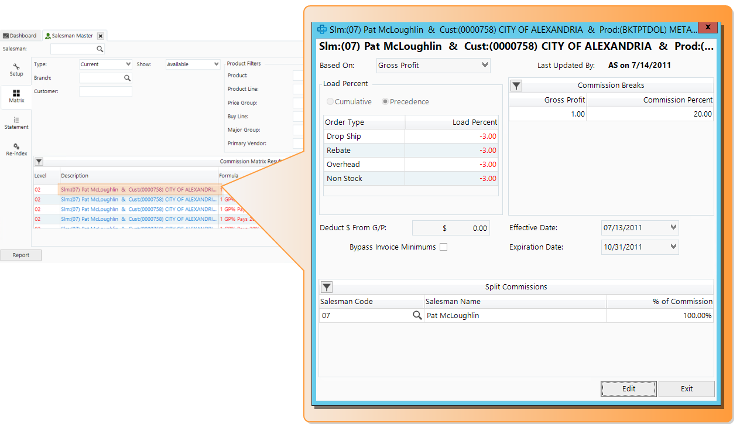Click the Report button
Image resolution: width=740 pixels, height=430 pixels.
(20, 255)
